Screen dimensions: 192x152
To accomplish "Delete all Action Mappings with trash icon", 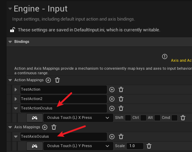I will click(x=57, y=80).
